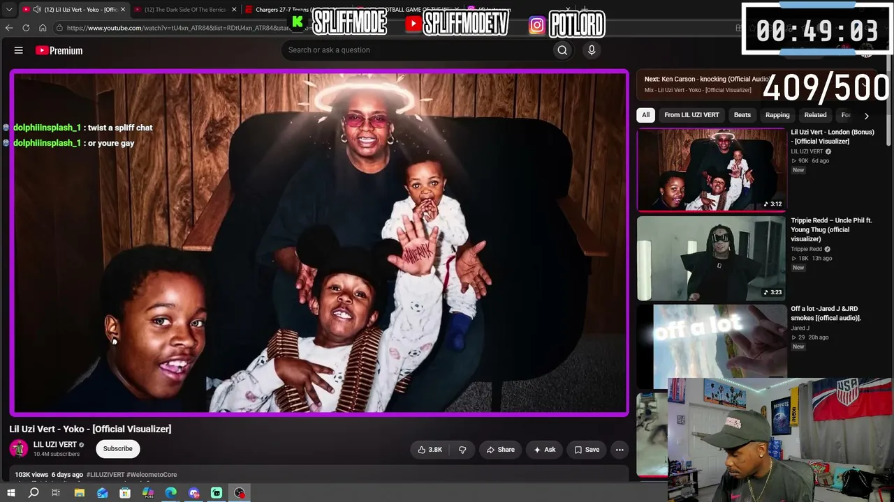Image resolution: width=894 pixels, height=502 pixels.
Task: Open LIL UZI VERT channel avatar
Action: click(x=19, y=448)
